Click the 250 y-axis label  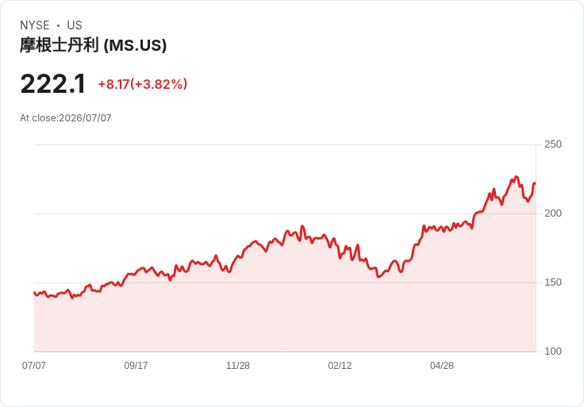tap(553, 144)
